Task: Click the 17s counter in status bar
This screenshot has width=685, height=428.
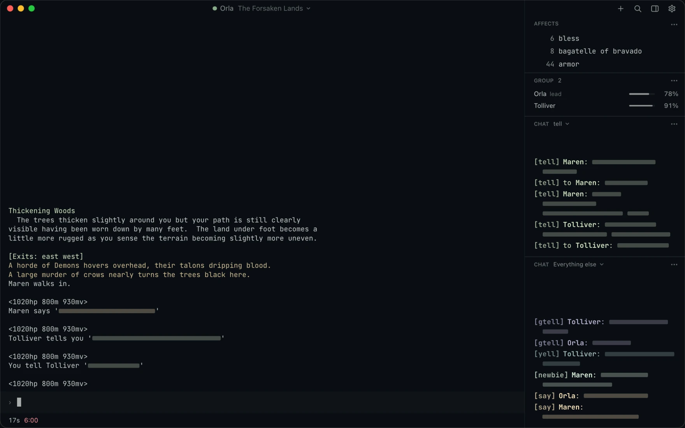Action: (14, 420)
